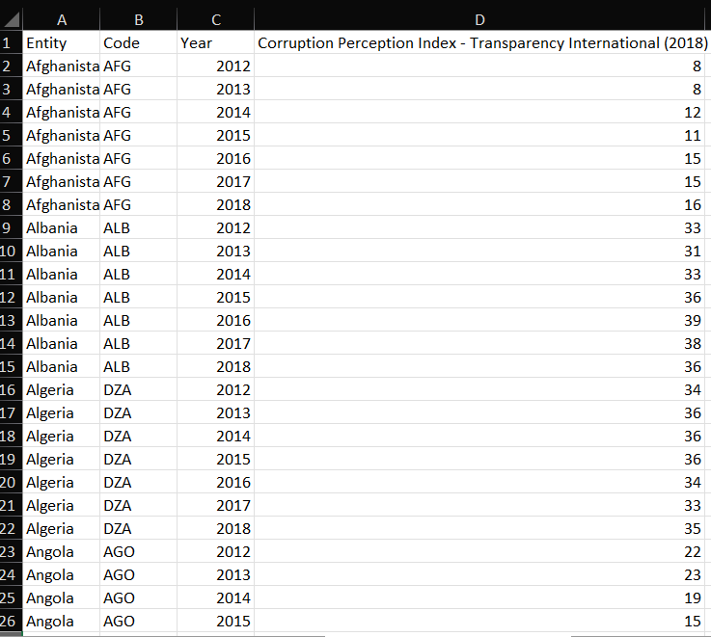Select value 19 in row 25
Viewport: 711px width, 637px height.
(479, 597)
